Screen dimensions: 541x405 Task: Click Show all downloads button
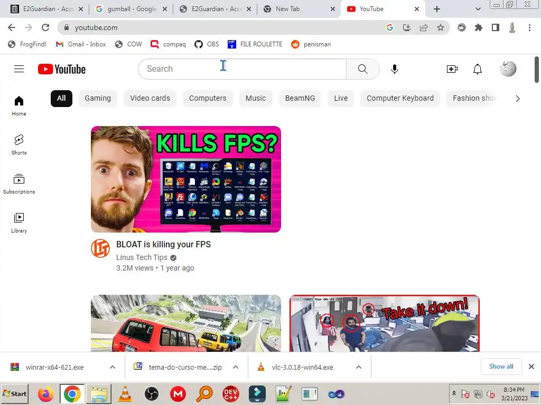(x=501, y=367)
